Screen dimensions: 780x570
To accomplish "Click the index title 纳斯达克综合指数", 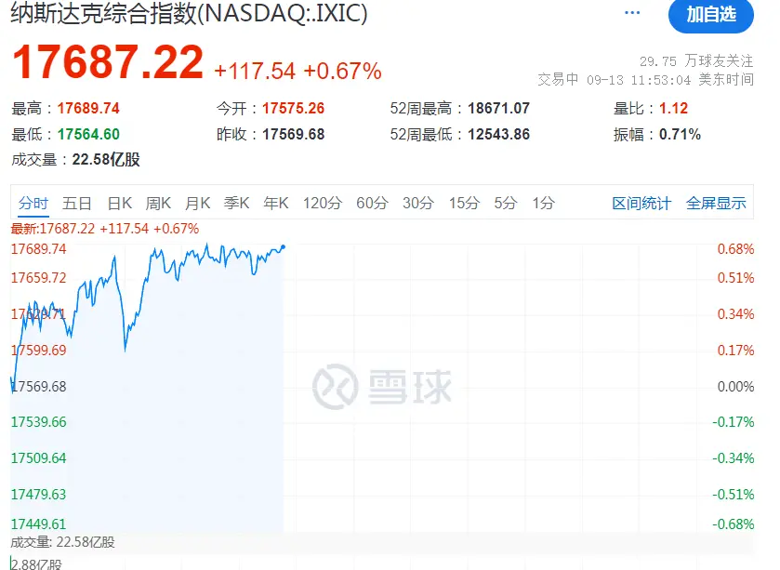I will tap(104, 13).
